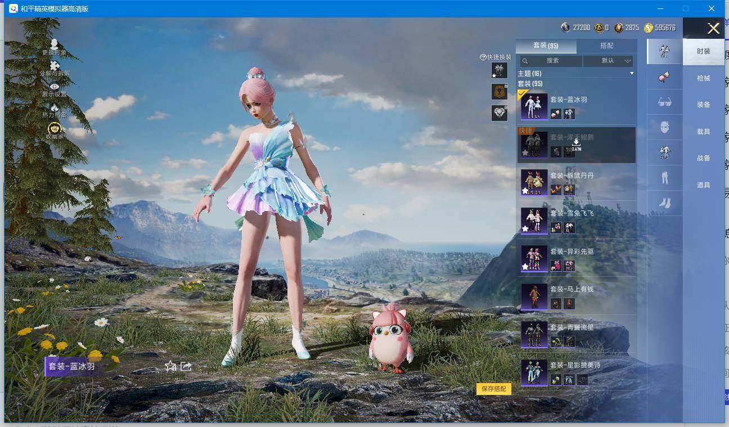Viewport: 729px width, 427px height.
Task: Open the 枪械 firearms menu tab
Action: [703, 78]
